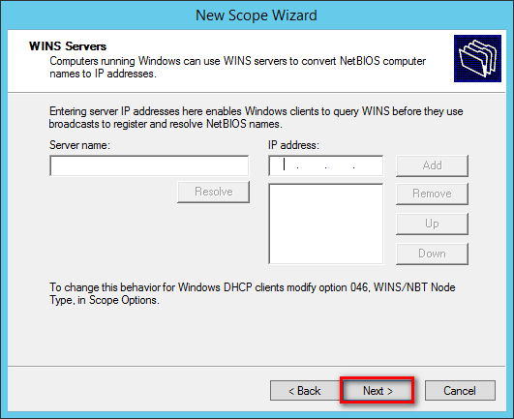Screen dimensions: 514x419
Task: Click the Resolve button
Action: tap(213, 192)
